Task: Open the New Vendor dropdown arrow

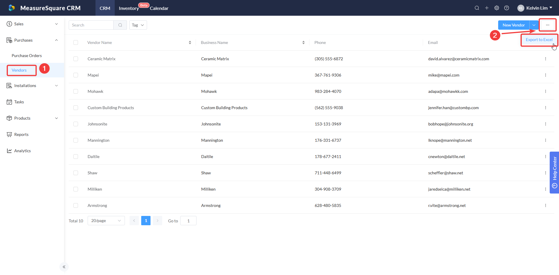Action: click(534, 25)
